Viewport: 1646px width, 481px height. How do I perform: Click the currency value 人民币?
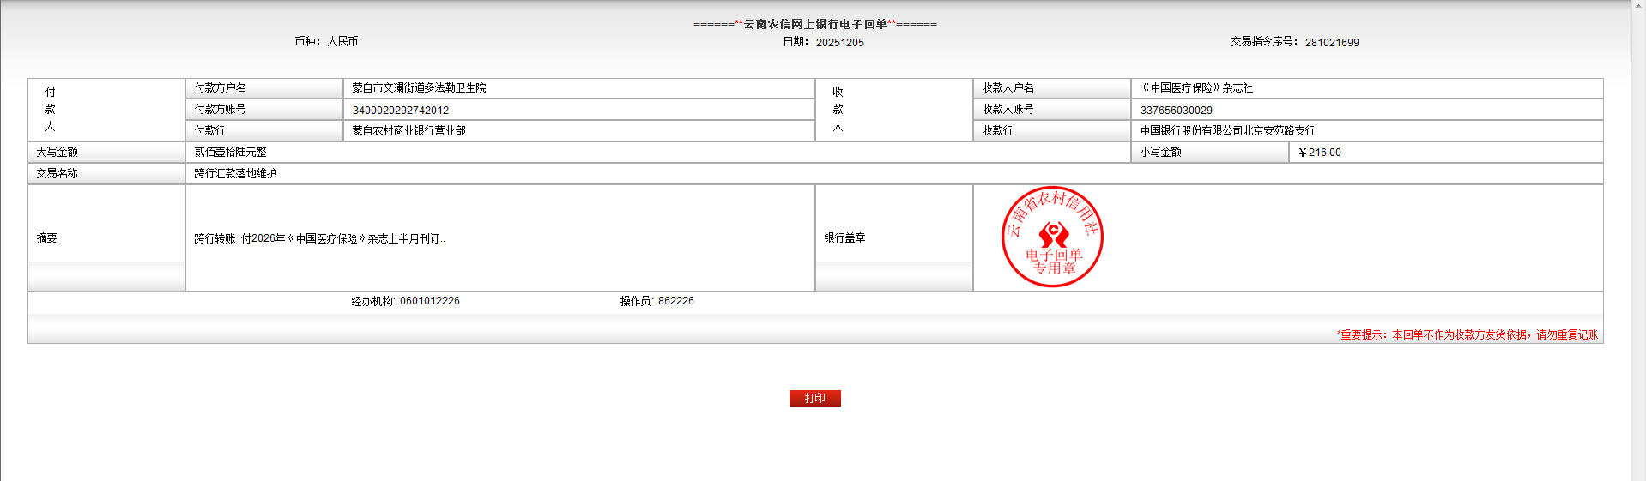(x=342, y=41)
